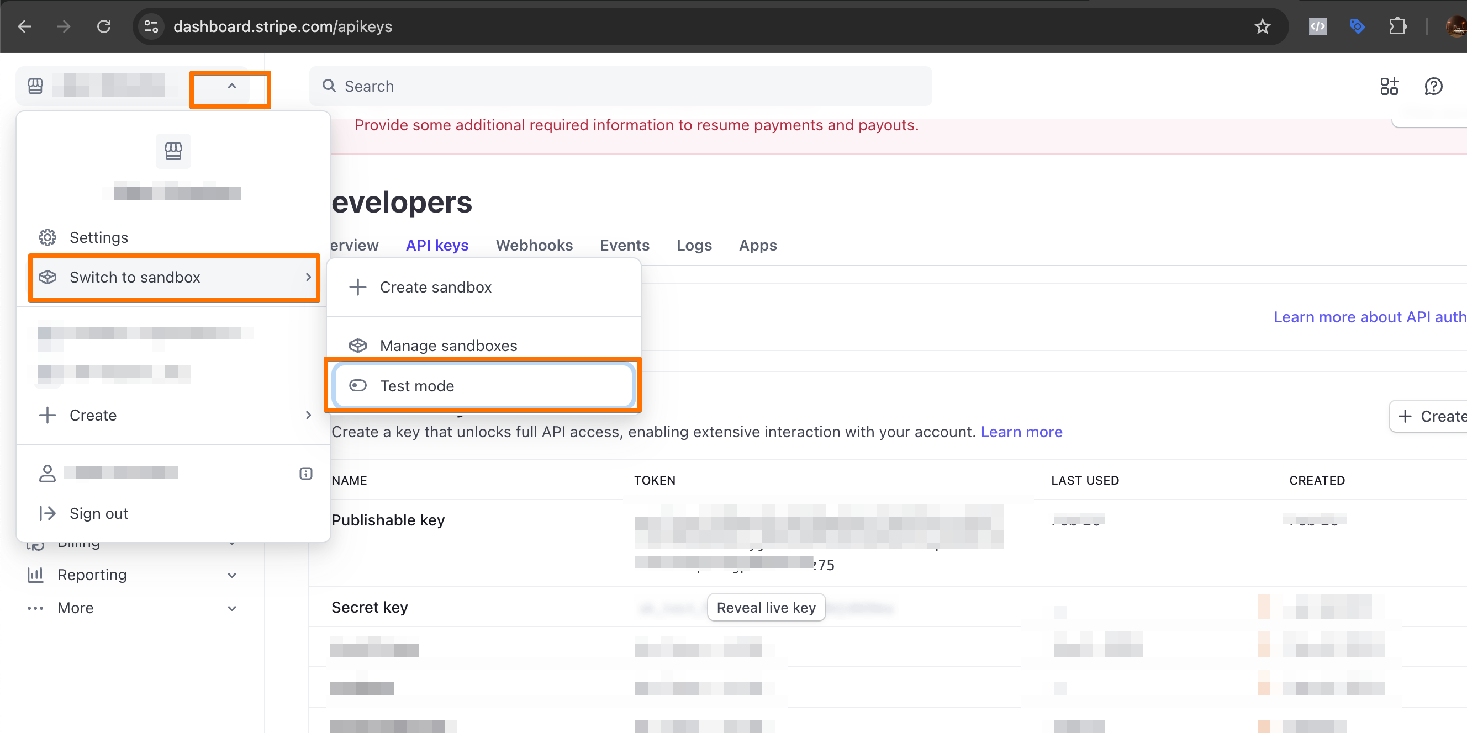
Task: Click the large store avatar in account menu
Action: 173,151
